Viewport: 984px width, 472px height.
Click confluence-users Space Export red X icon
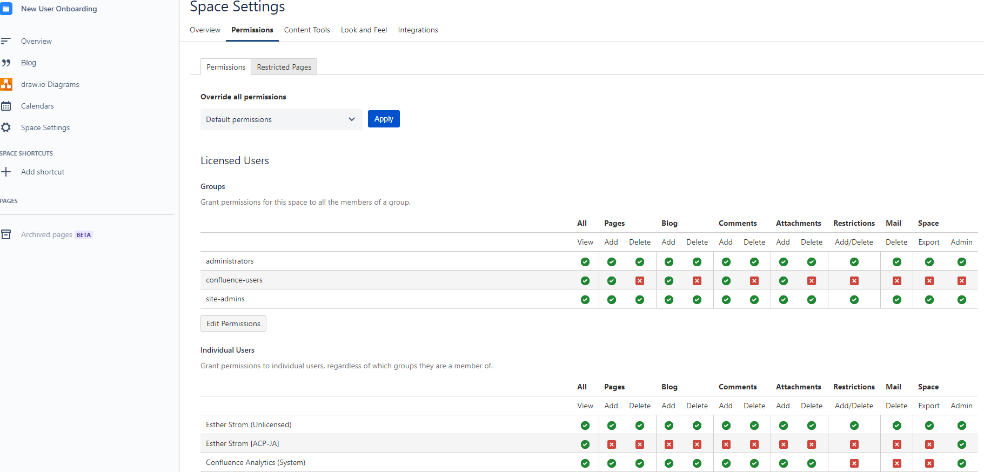(929, 281)
